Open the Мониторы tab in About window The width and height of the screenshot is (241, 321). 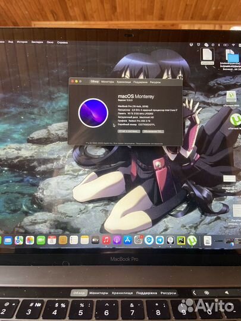click(x=108, y=81)
